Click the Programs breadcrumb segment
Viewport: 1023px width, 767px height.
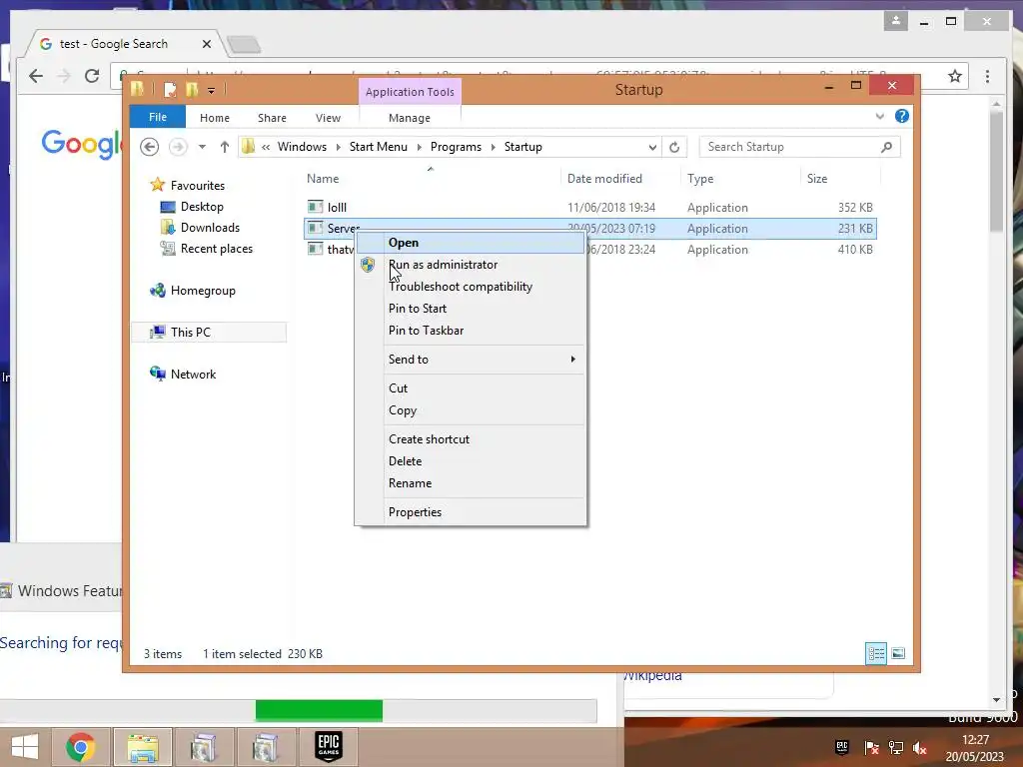click(456, 147)
